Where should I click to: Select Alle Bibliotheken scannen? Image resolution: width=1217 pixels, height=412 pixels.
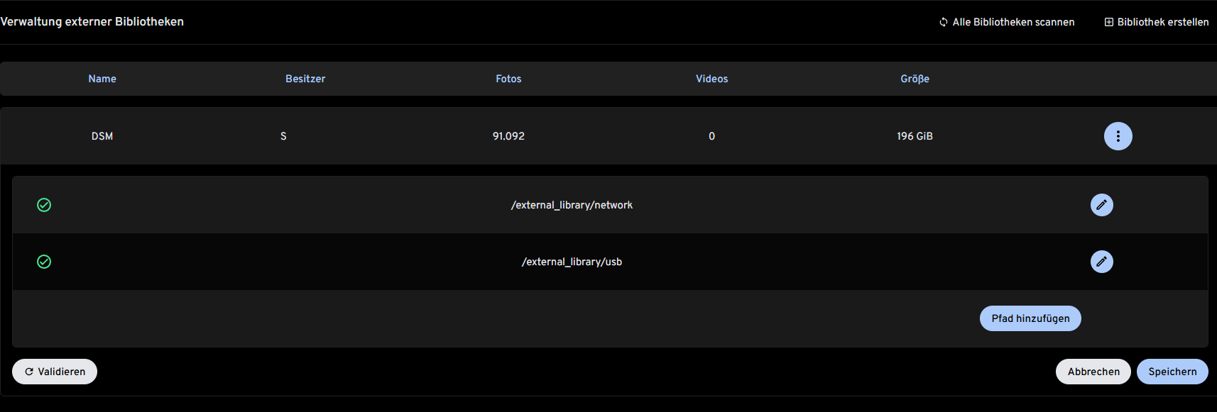(1013, 22)
